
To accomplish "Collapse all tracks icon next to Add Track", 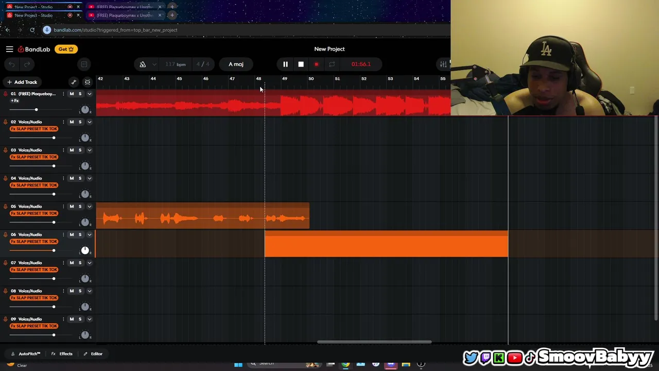I will tap(88, 82).
